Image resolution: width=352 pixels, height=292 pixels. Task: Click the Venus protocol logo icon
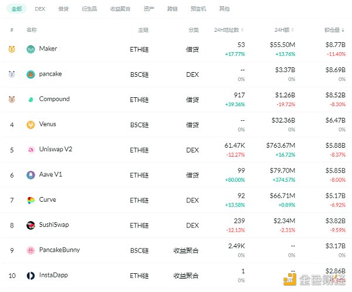[x=31, y=125]
